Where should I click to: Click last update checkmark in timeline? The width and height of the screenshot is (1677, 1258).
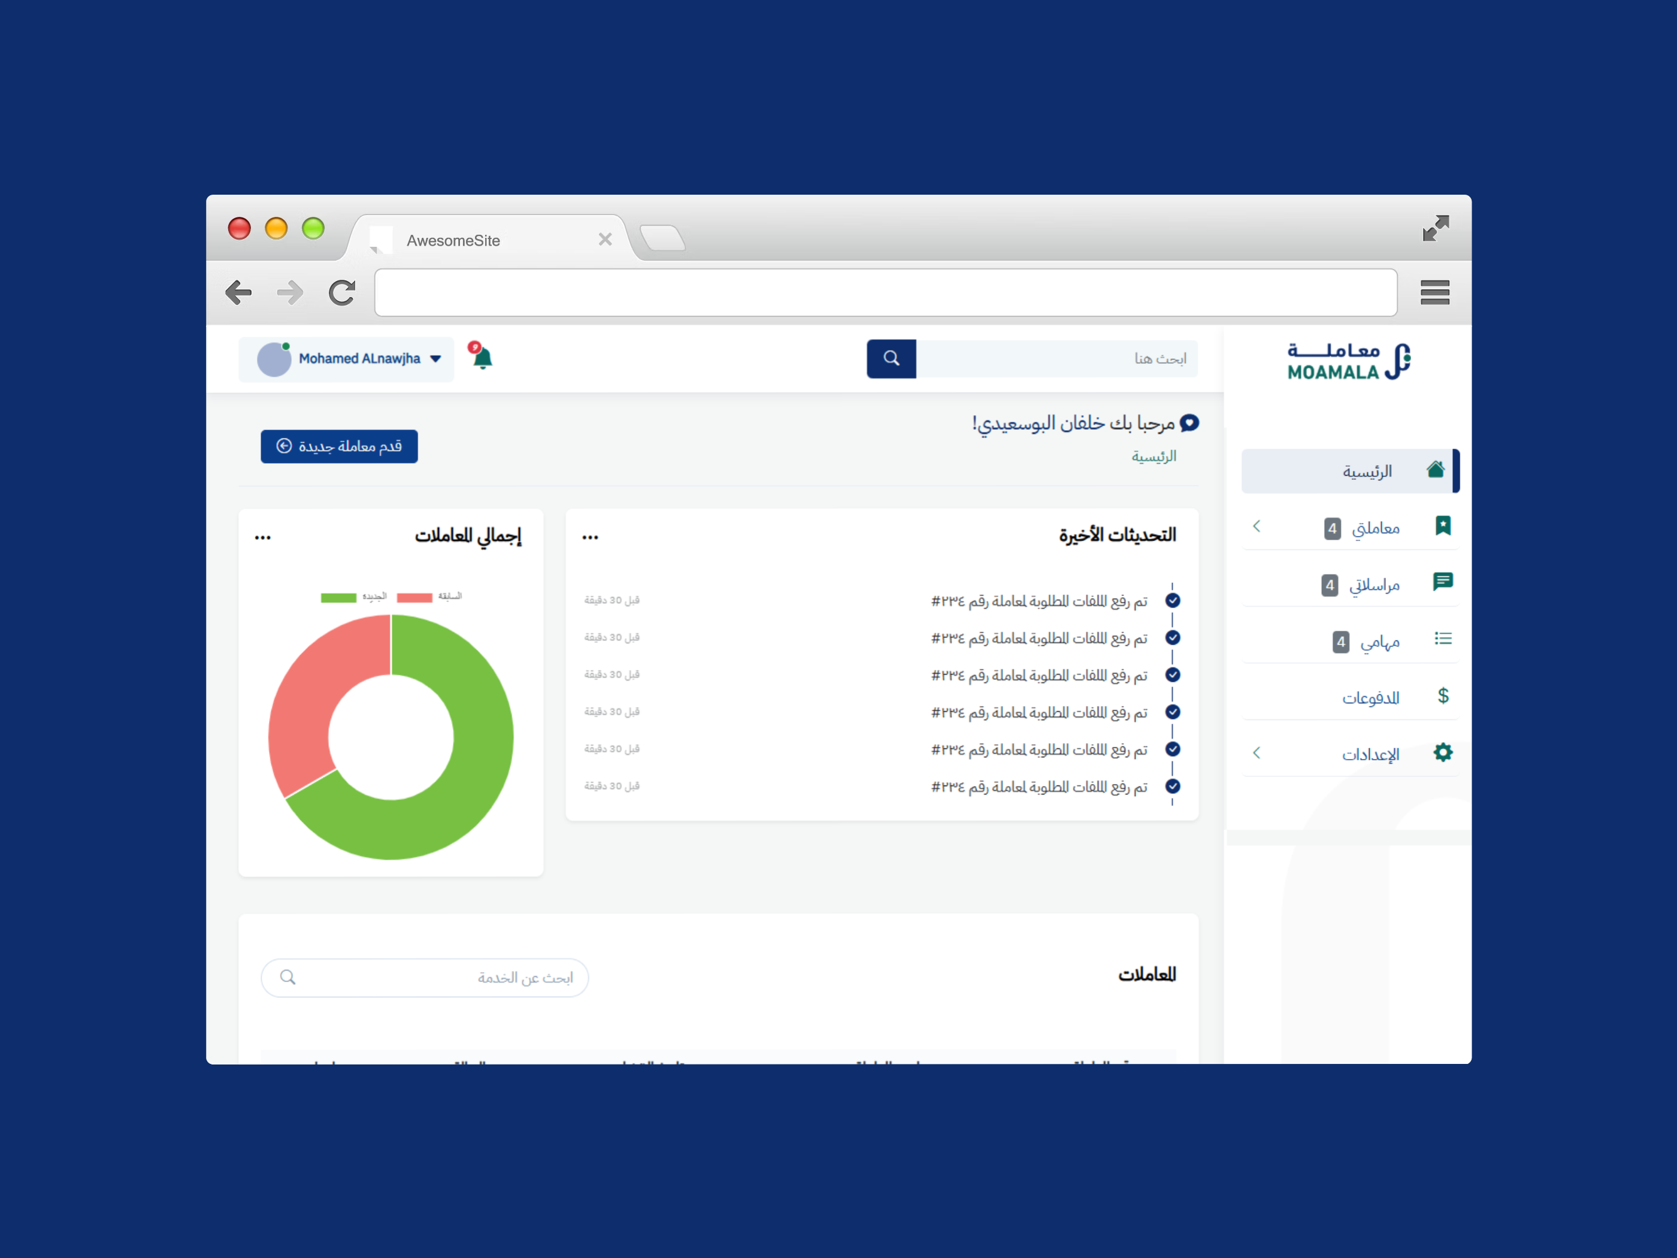click(1173, 787)
